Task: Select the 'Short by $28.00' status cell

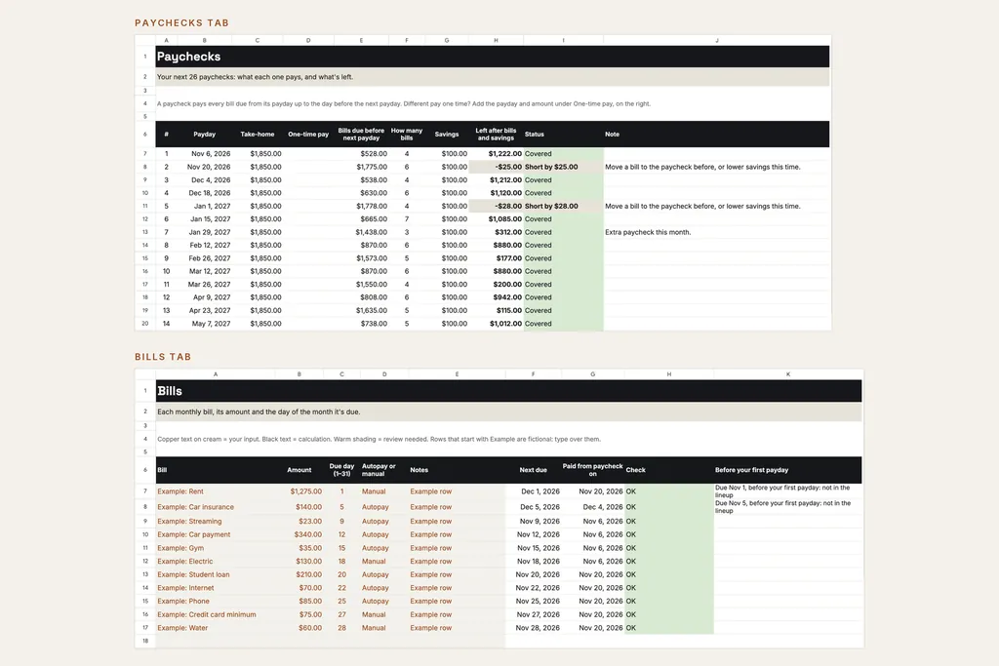Action: click(563, 207)
